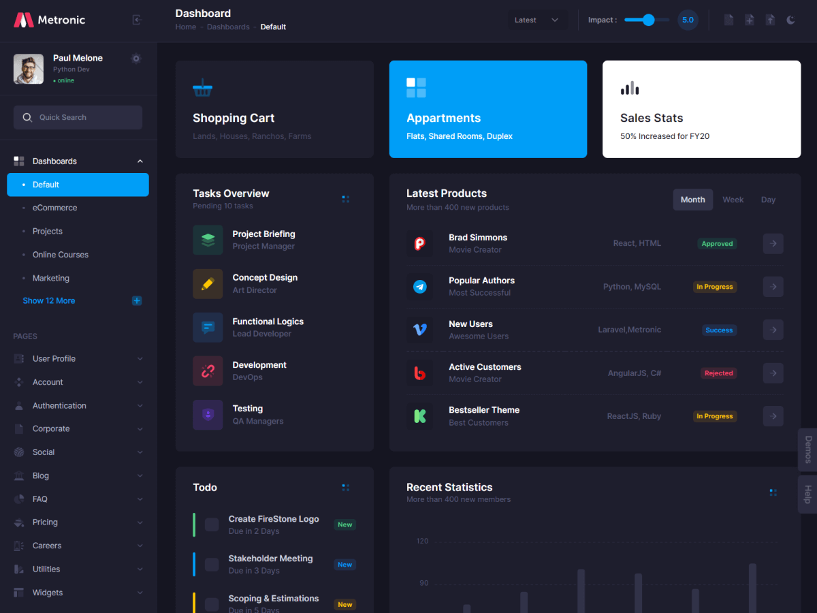Click the sidebar collapse toggle icon
The image size is (817, 613).
(136, 20)
